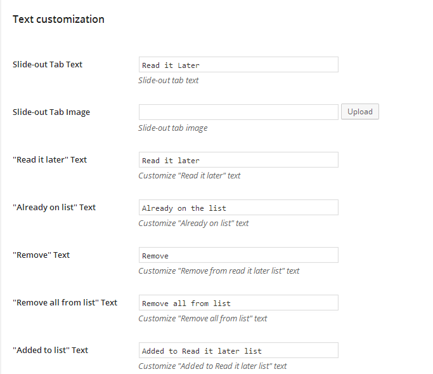Click the bold "Slide-out Tab Image" field label

(x=51, y=112)
